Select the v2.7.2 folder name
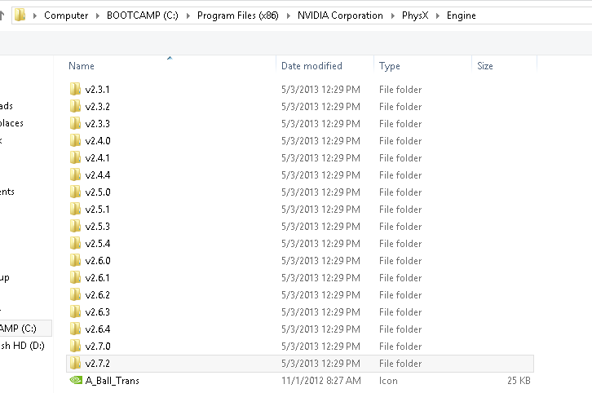 tap(97, 363)
